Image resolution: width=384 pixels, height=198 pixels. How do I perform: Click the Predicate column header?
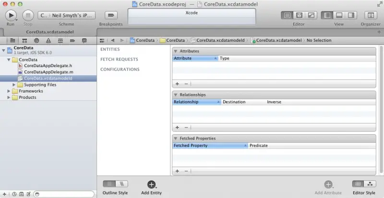(312, 146)
